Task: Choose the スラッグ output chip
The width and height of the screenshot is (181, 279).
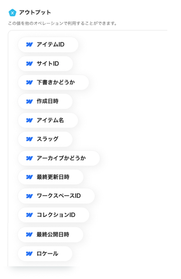Action: 45,139
